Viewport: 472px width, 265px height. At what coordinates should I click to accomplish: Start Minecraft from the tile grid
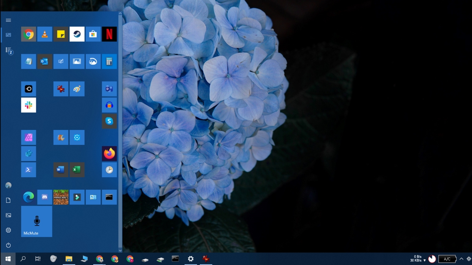[x=61, y=197]
